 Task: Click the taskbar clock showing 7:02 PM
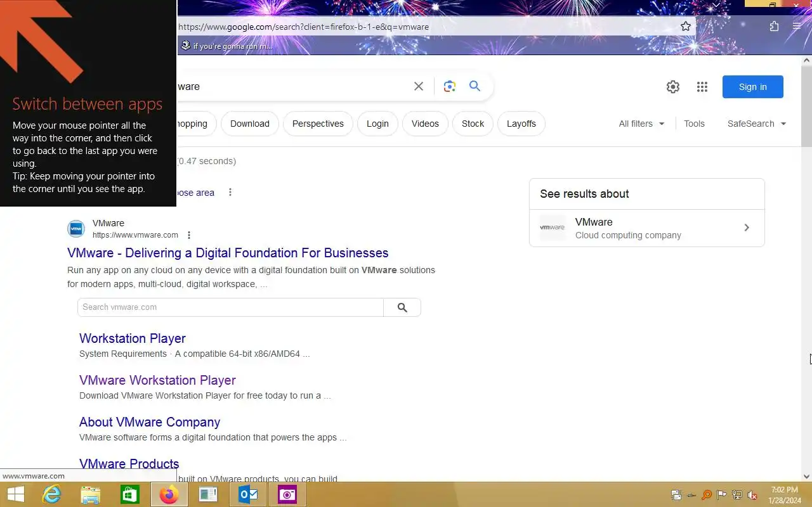click(x=784, y=495)
